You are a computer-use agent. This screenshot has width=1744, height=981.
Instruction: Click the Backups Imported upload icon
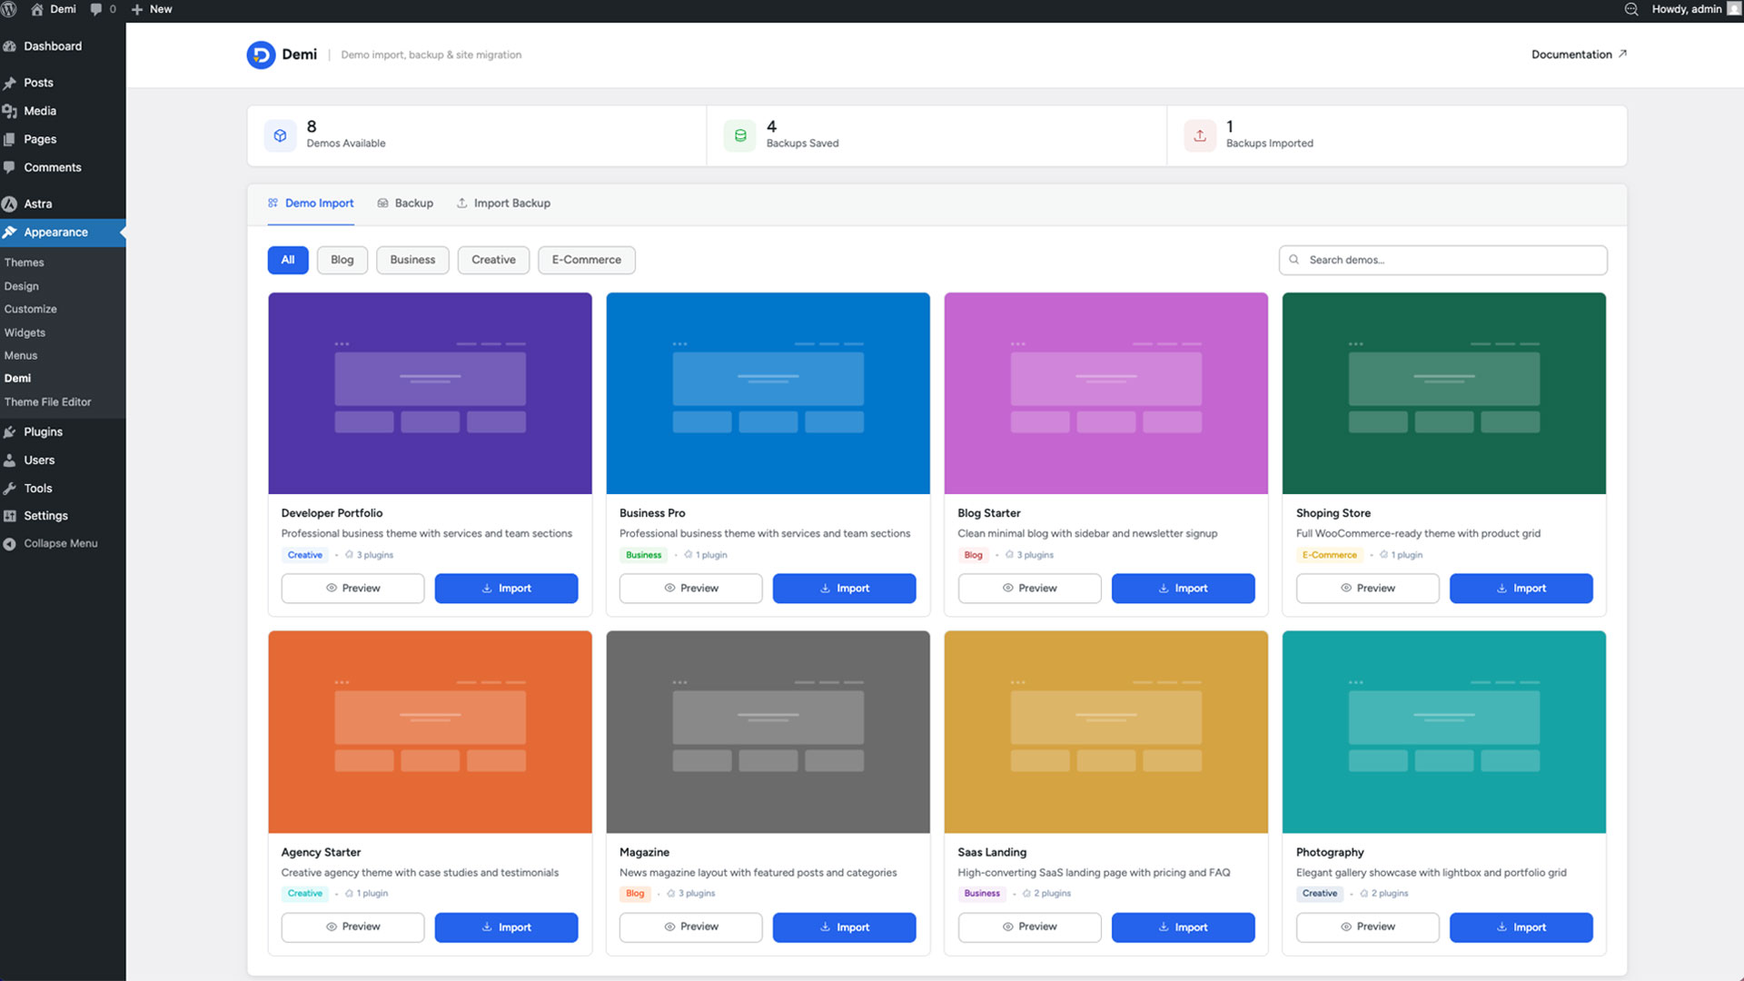coord(1200,135)
